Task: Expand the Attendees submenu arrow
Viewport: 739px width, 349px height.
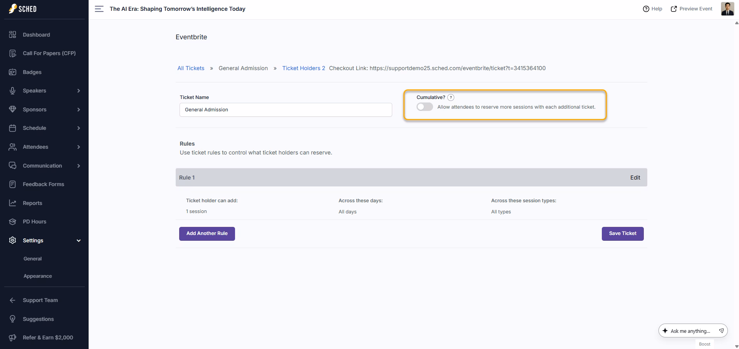Action: [x=79, y=147]
